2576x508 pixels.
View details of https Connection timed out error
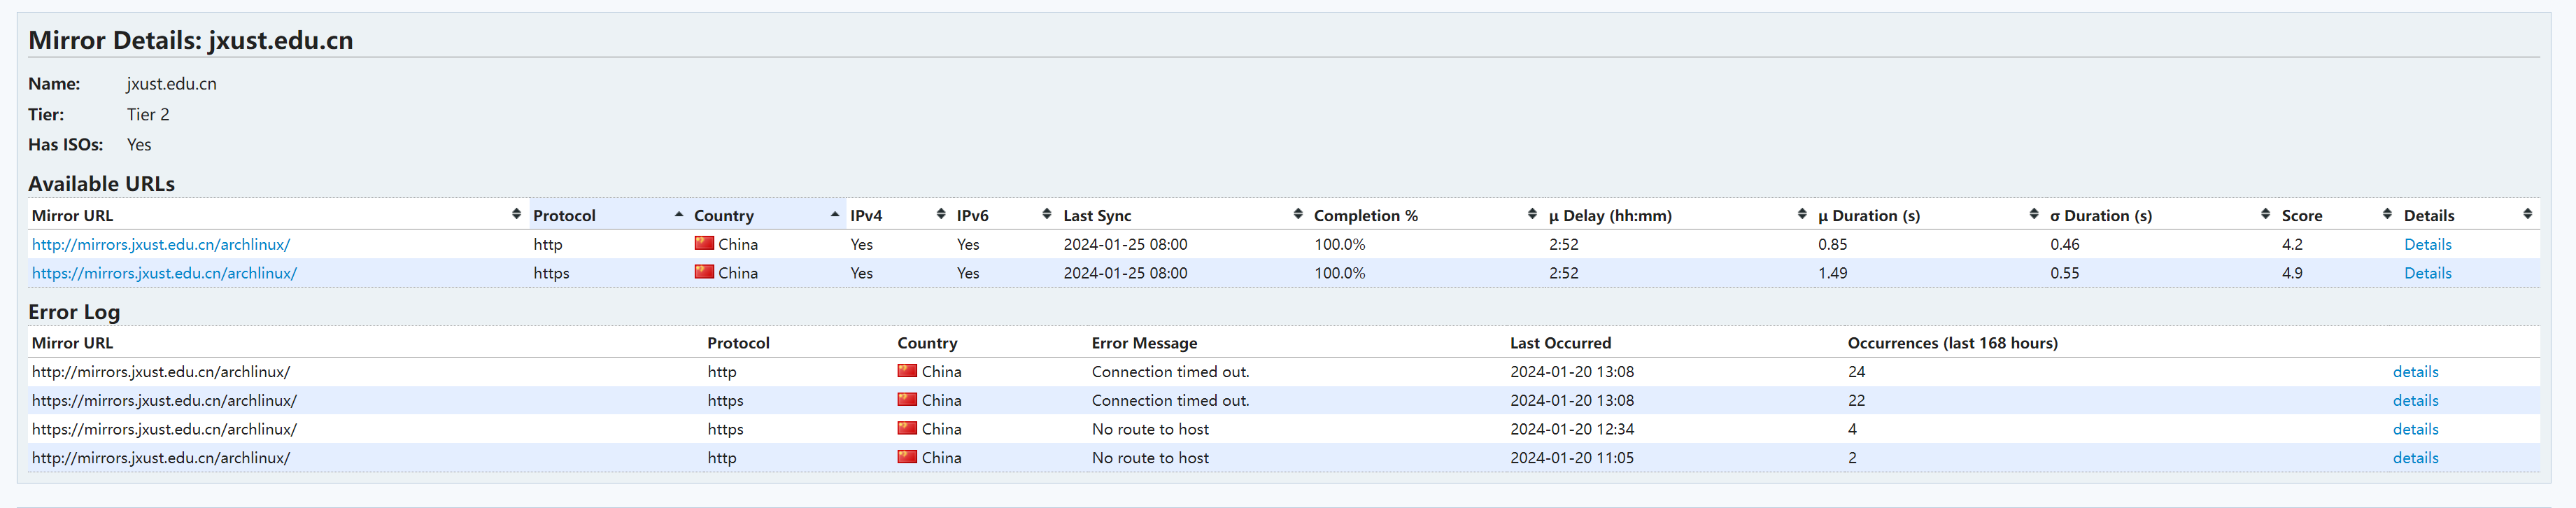[2415, 400]
